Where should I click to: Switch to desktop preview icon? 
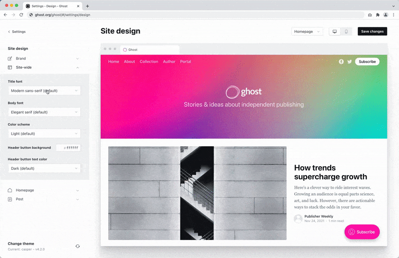[335, 31]
